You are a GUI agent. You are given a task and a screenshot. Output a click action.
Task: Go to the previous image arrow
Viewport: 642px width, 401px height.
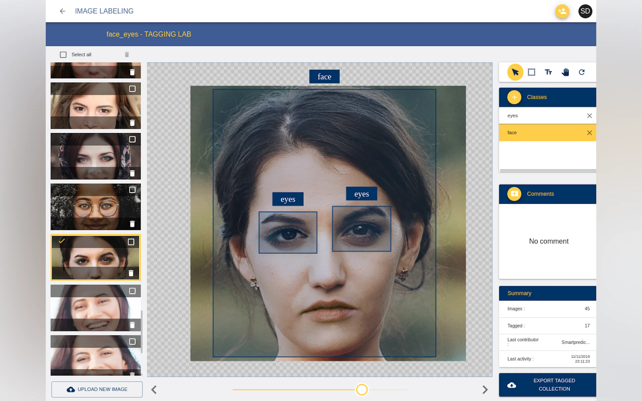[x=154, y=390]
